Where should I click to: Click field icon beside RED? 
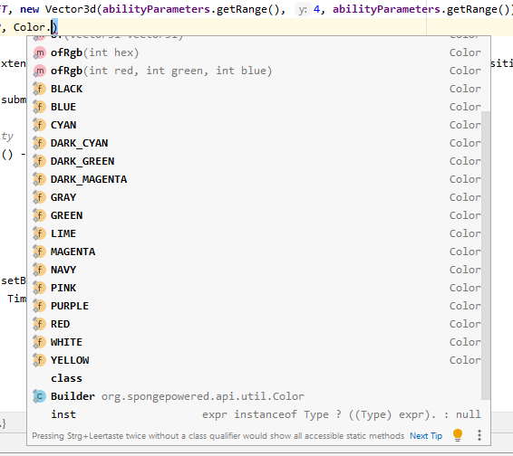click(x=39, y=324)
